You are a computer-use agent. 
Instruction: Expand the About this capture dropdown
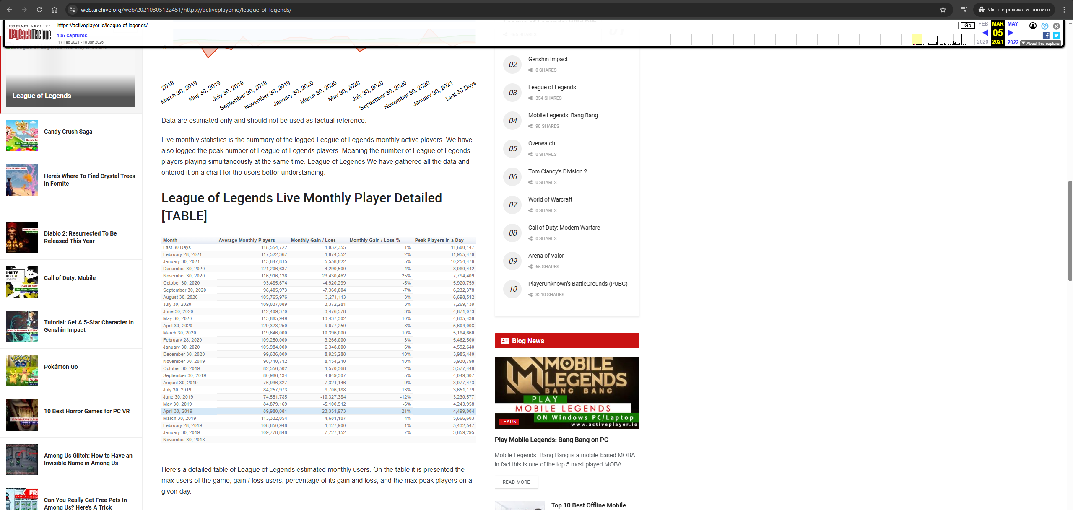click(1041, 43)
